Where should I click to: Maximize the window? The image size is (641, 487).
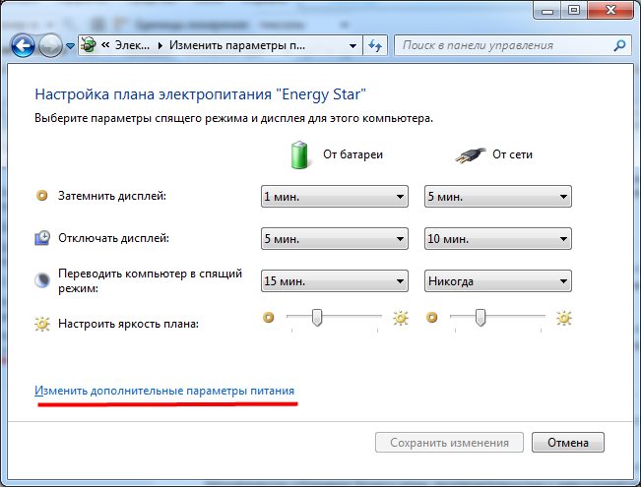click(x=574, y=10)
